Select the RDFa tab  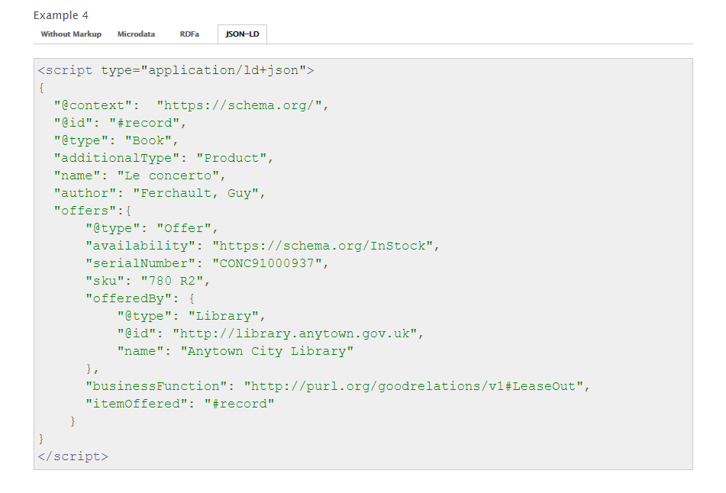(x=189, y=34)
